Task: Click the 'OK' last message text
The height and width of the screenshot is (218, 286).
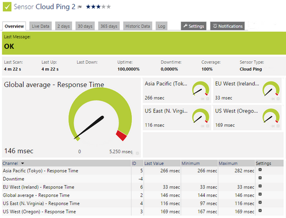Action: [9, 46]
